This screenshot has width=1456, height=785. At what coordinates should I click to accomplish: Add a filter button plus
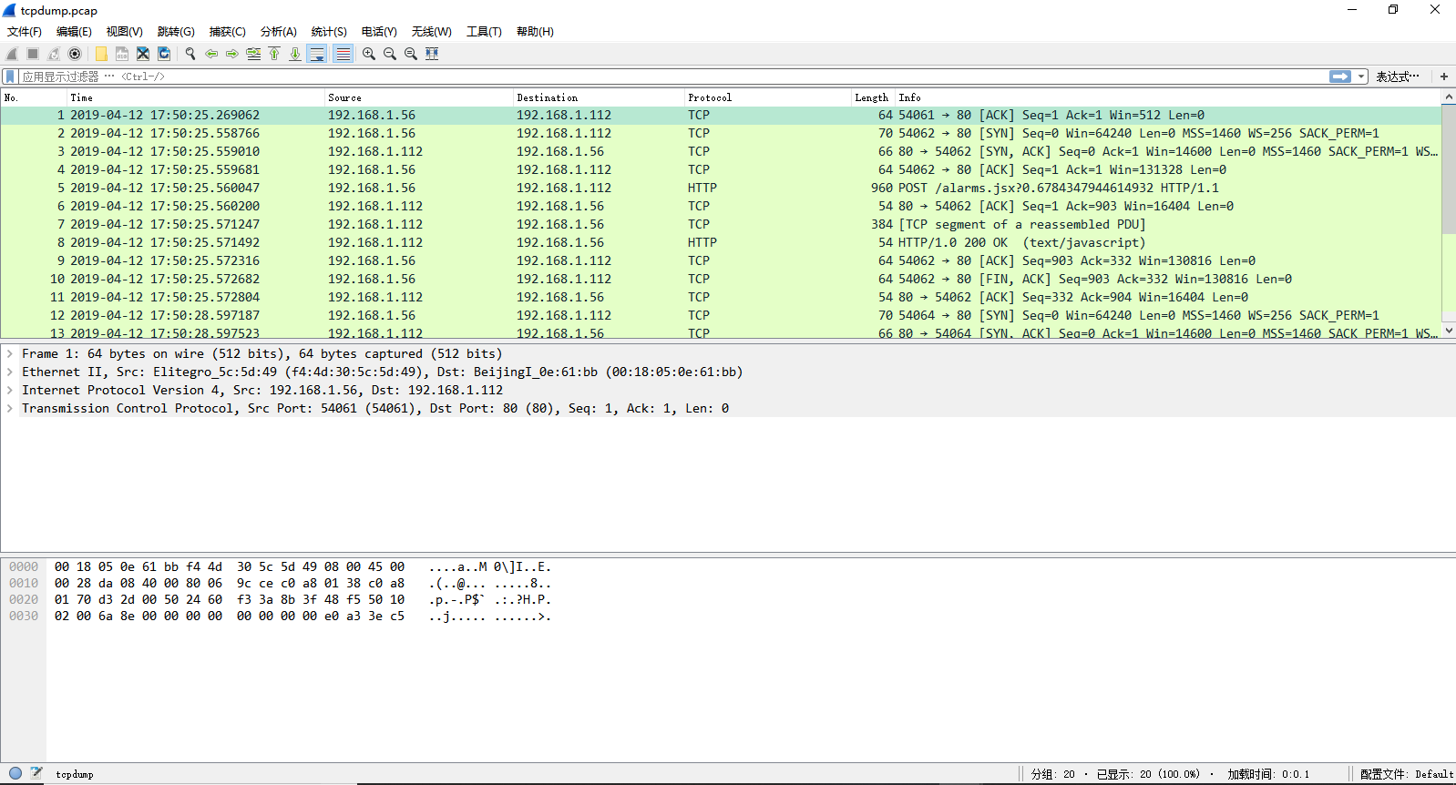[x=1444, y=76]
